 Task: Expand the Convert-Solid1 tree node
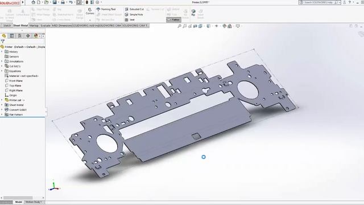click(x=2, y=110)
